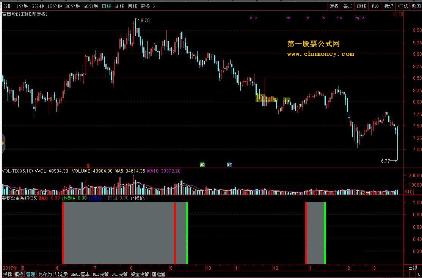Click the red square window icon
The image size is (422, 278).
click(x=401, y=14)
